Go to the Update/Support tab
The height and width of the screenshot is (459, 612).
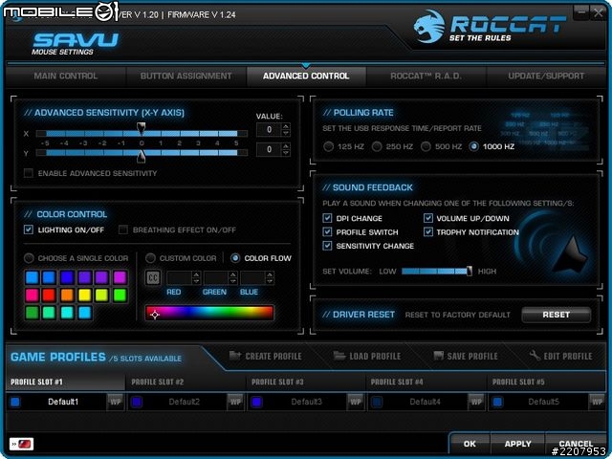546,76
